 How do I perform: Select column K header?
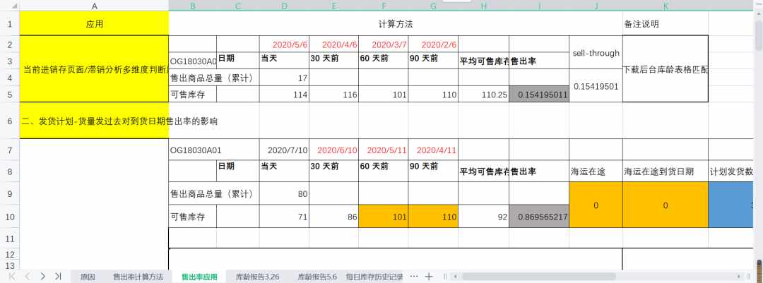[x=666, y=6]
